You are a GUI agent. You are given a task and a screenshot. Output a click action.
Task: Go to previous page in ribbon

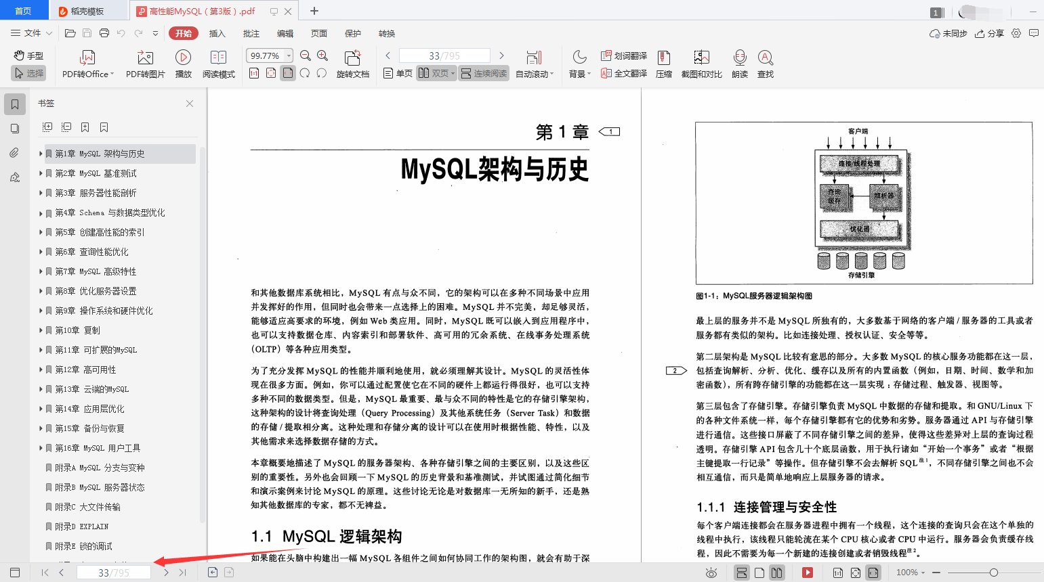point(388,55)
